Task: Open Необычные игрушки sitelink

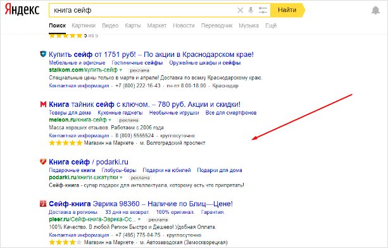Action: click(174, 113)
